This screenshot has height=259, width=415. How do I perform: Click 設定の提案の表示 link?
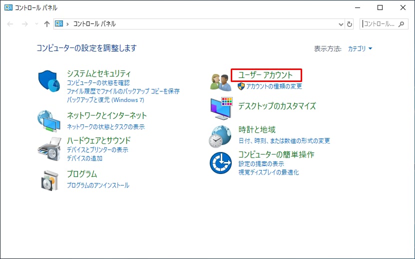[261, 164]
